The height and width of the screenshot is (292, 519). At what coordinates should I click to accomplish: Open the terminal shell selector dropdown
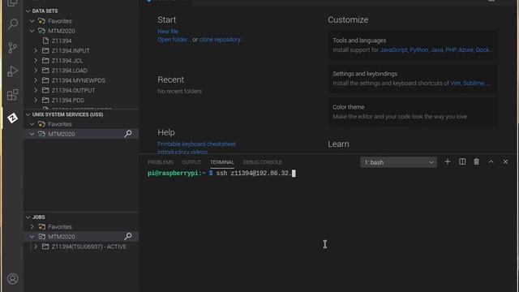coord(398,162)
